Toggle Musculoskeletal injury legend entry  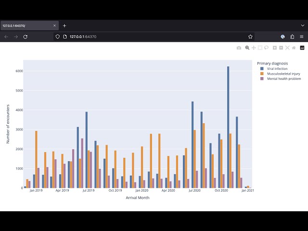pyautogui.click(x=280, y=74)
